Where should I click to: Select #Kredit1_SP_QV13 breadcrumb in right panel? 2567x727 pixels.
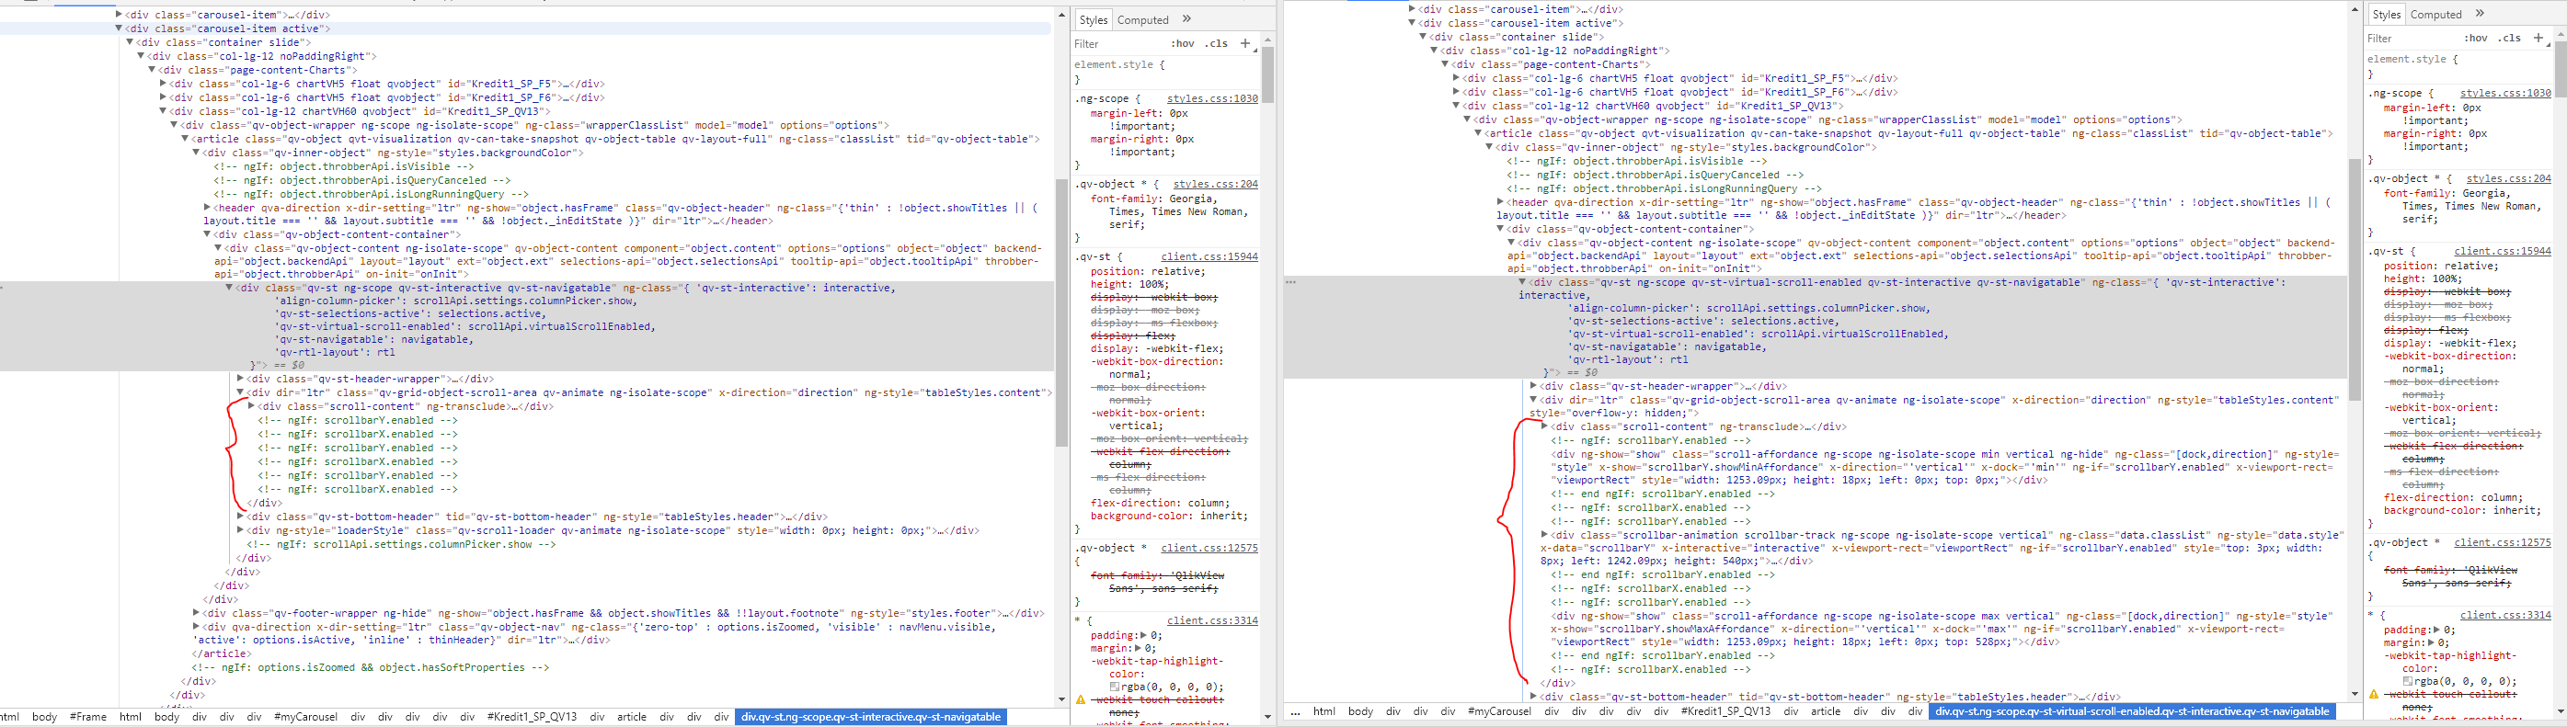1726,712
